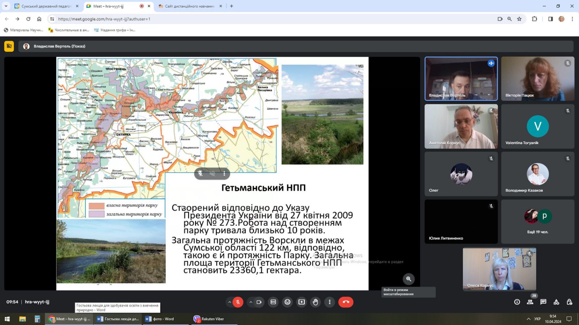The width and height of the screenshot is (579, 325).
Task: Open the Activities panel icon
Action: coord(556,302)
